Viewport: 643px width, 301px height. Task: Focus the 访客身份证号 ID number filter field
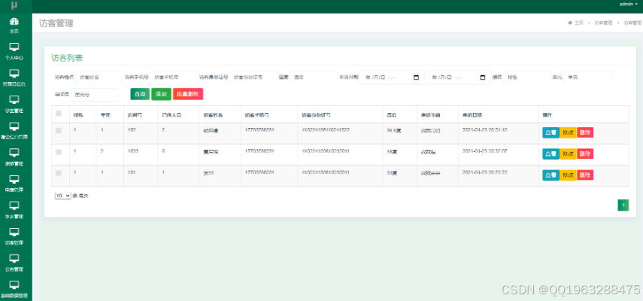[253, 77]
